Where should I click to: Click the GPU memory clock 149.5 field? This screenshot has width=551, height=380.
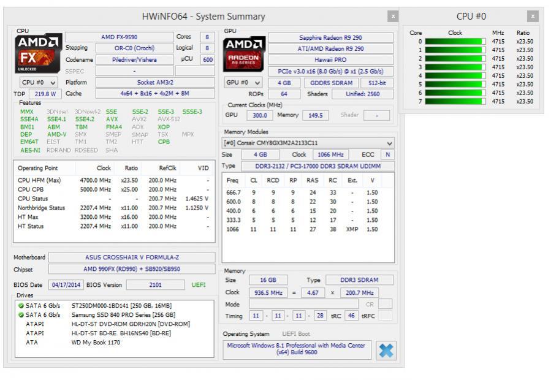[316, 115]
